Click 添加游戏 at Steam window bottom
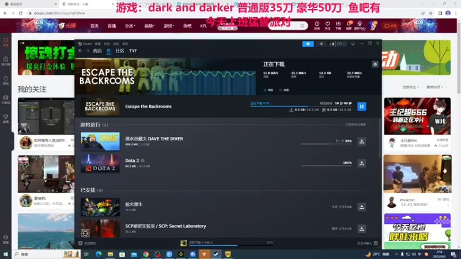The width and height of the screenshot is (461, 259). click(x=87, y=243)
